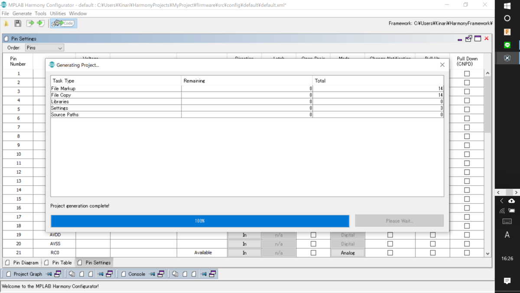Open the Generate menu
The width and height of the screenshot is (520, 293).
click(x=22, y=13)
